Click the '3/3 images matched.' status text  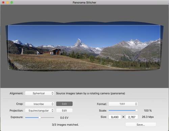click(65, 125)
